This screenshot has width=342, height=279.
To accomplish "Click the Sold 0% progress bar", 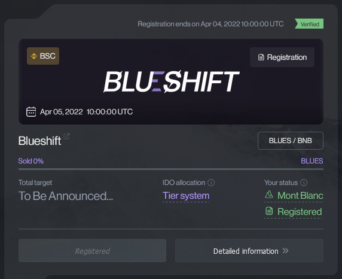I will (x=171, y=169).
